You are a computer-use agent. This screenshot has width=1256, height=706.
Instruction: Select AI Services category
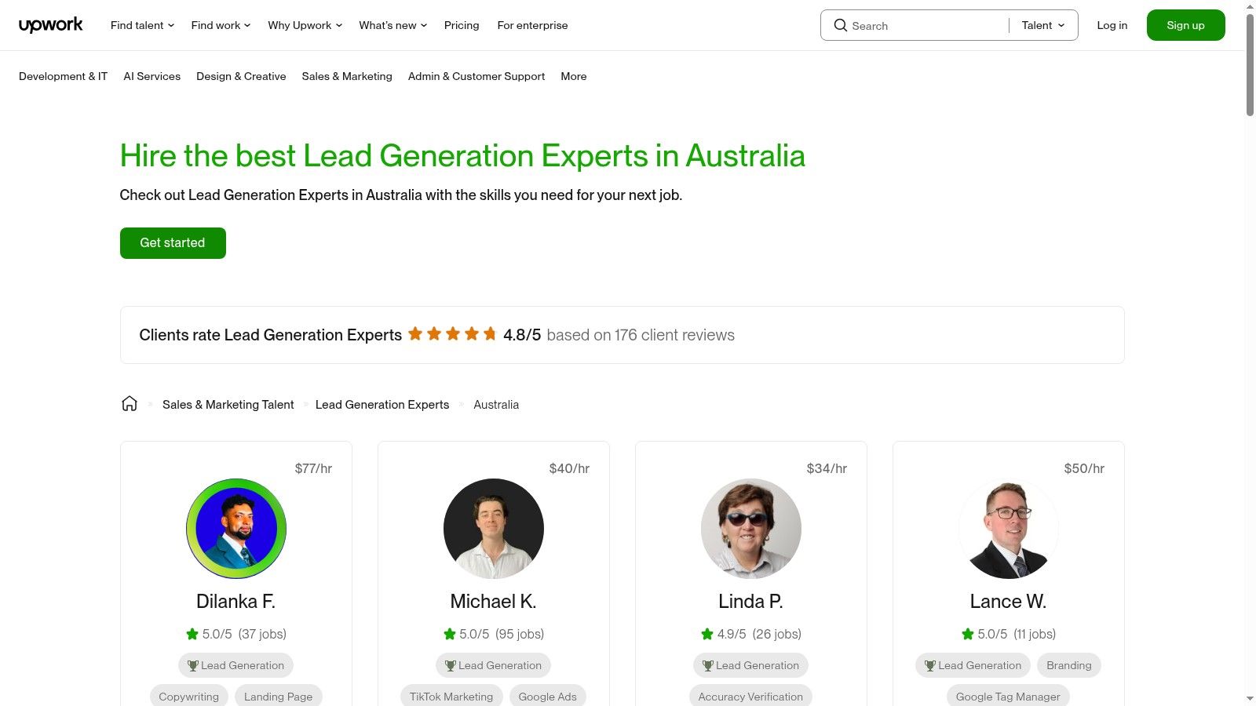tap(152, 76)
